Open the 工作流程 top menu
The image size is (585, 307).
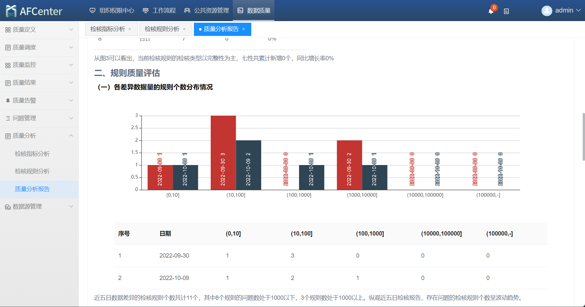pos(159,11)
